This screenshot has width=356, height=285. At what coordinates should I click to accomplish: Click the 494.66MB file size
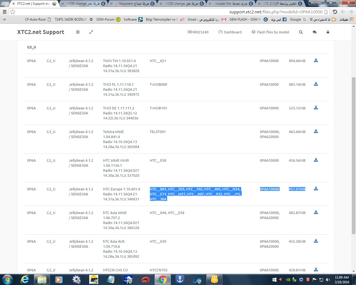(297, 61)
